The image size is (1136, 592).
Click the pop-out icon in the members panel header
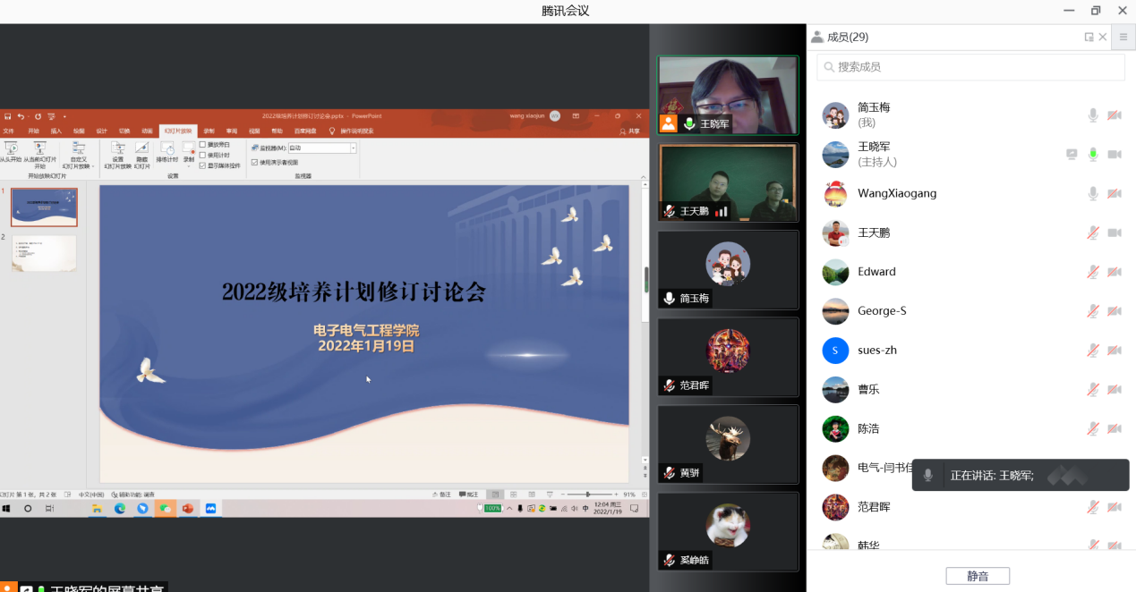1089,38
